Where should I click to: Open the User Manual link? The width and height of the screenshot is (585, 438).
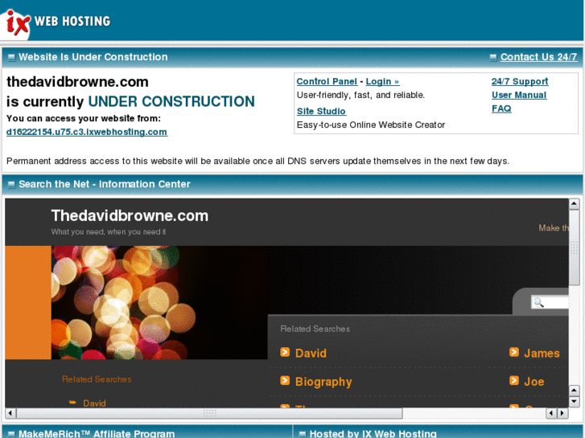tap(519, 95)
